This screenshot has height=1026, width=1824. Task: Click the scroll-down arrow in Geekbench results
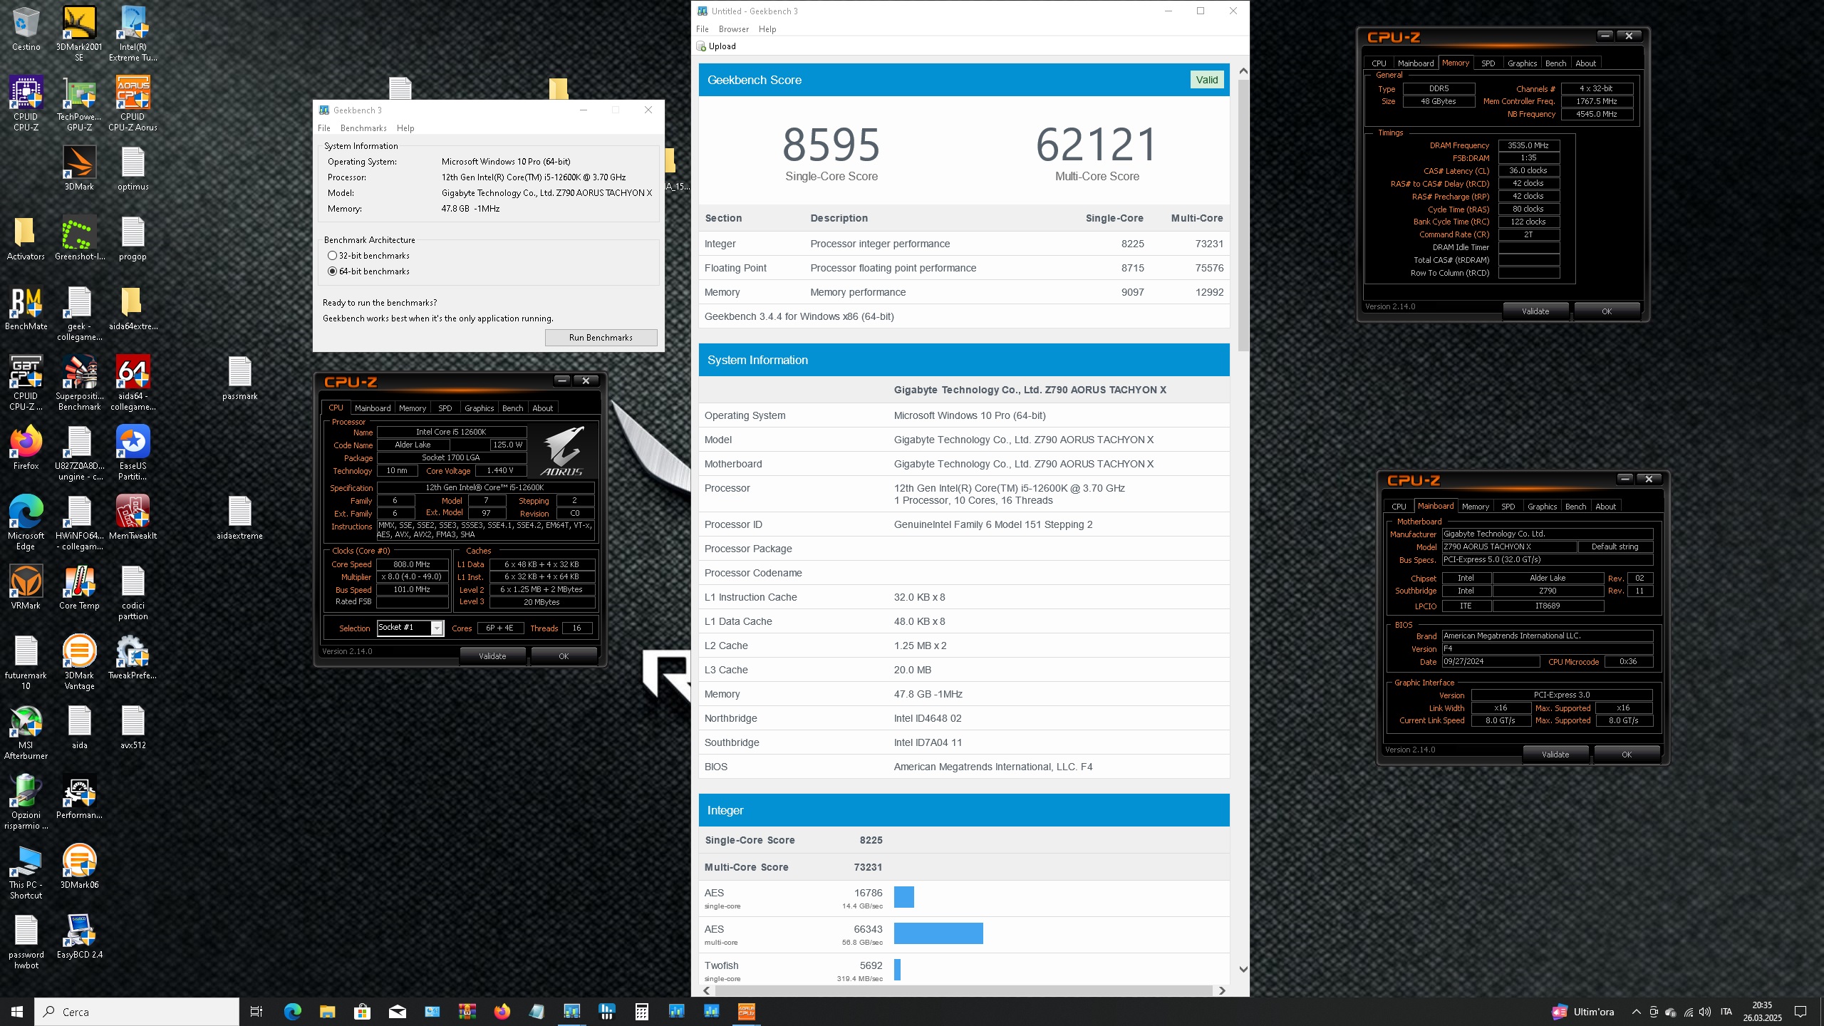[1243, 970]
